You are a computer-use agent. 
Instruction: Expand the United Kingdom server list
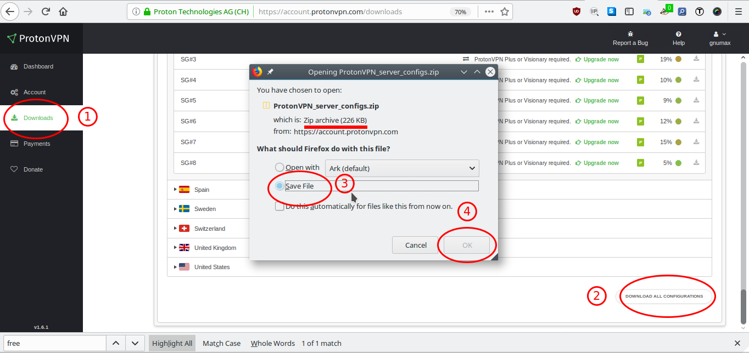(176, 248)
